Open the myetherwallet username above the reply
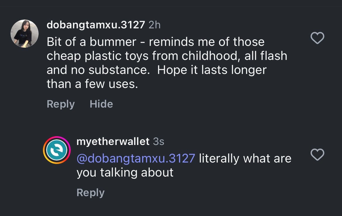342x216 pixels. coord(113,141)
